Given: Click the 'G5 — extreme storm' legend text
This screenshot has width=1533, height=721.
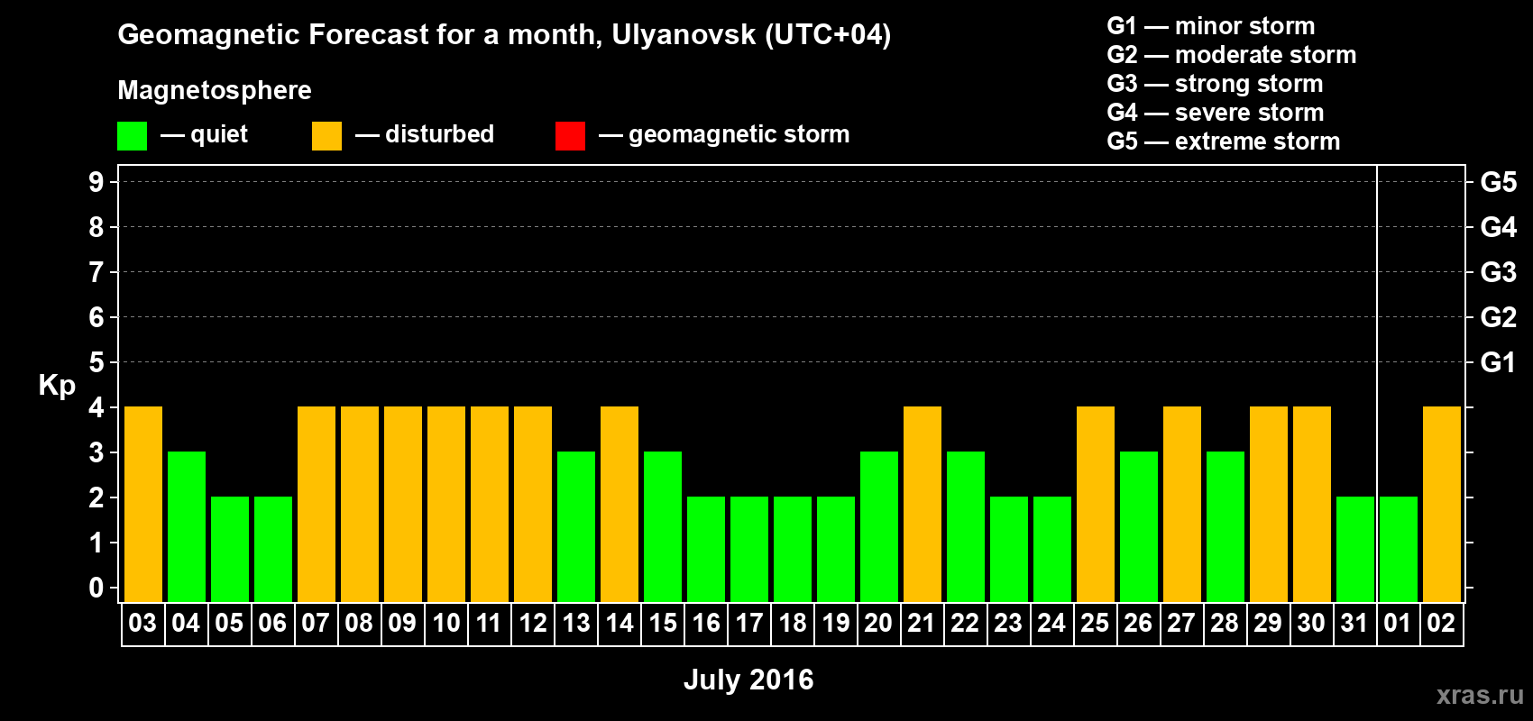Looking at the screenshot, I should pos(1224,141).
